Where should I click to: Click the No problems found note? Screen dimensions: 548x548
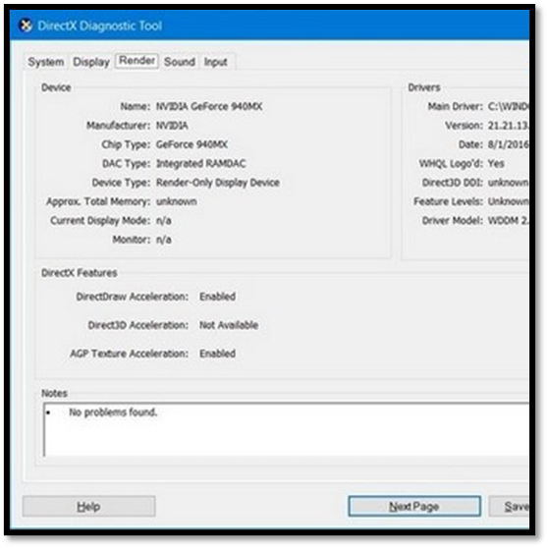[x=113, y=412]
